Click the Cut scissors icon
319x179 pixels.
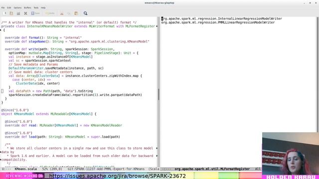pyautogui.click(x=62, y=13)
